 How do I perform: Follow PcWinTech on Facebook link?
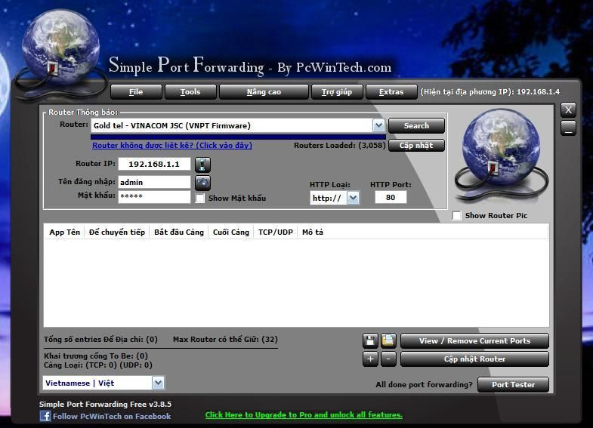(x=112, y=416)
